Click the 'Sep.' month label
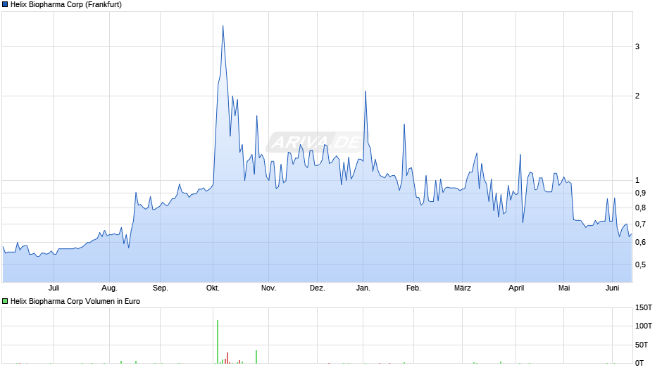Viewport: 662px width, 370px height. pyautogui.click(x=160, y=288)
